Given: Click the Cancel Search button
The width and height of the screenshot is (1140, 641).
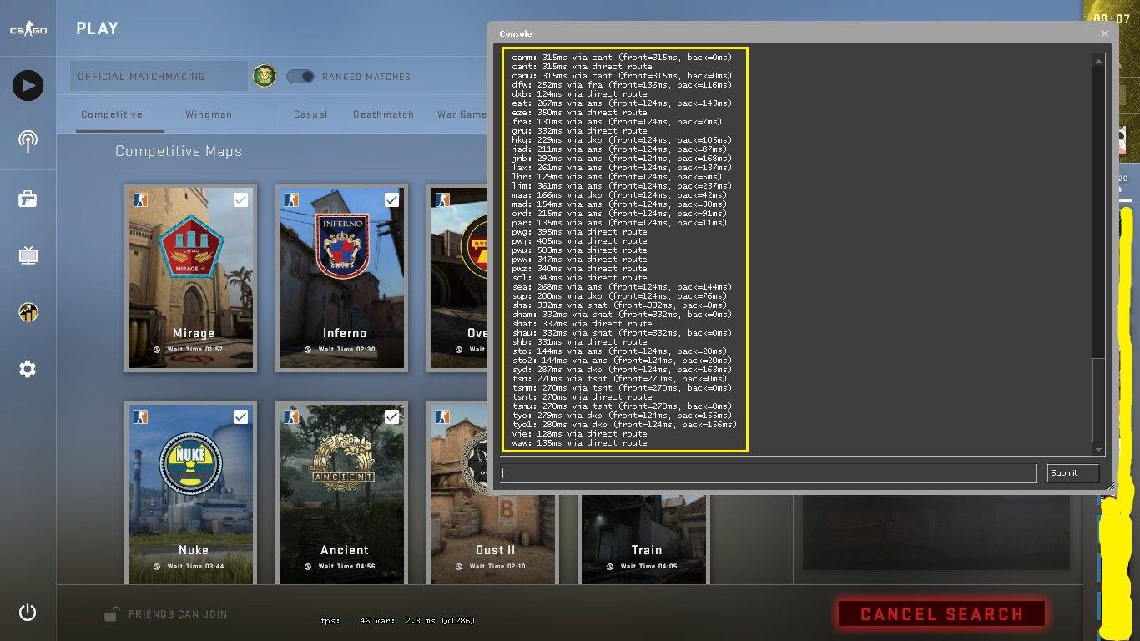Looking at the screenshot, I should (941, 614).
